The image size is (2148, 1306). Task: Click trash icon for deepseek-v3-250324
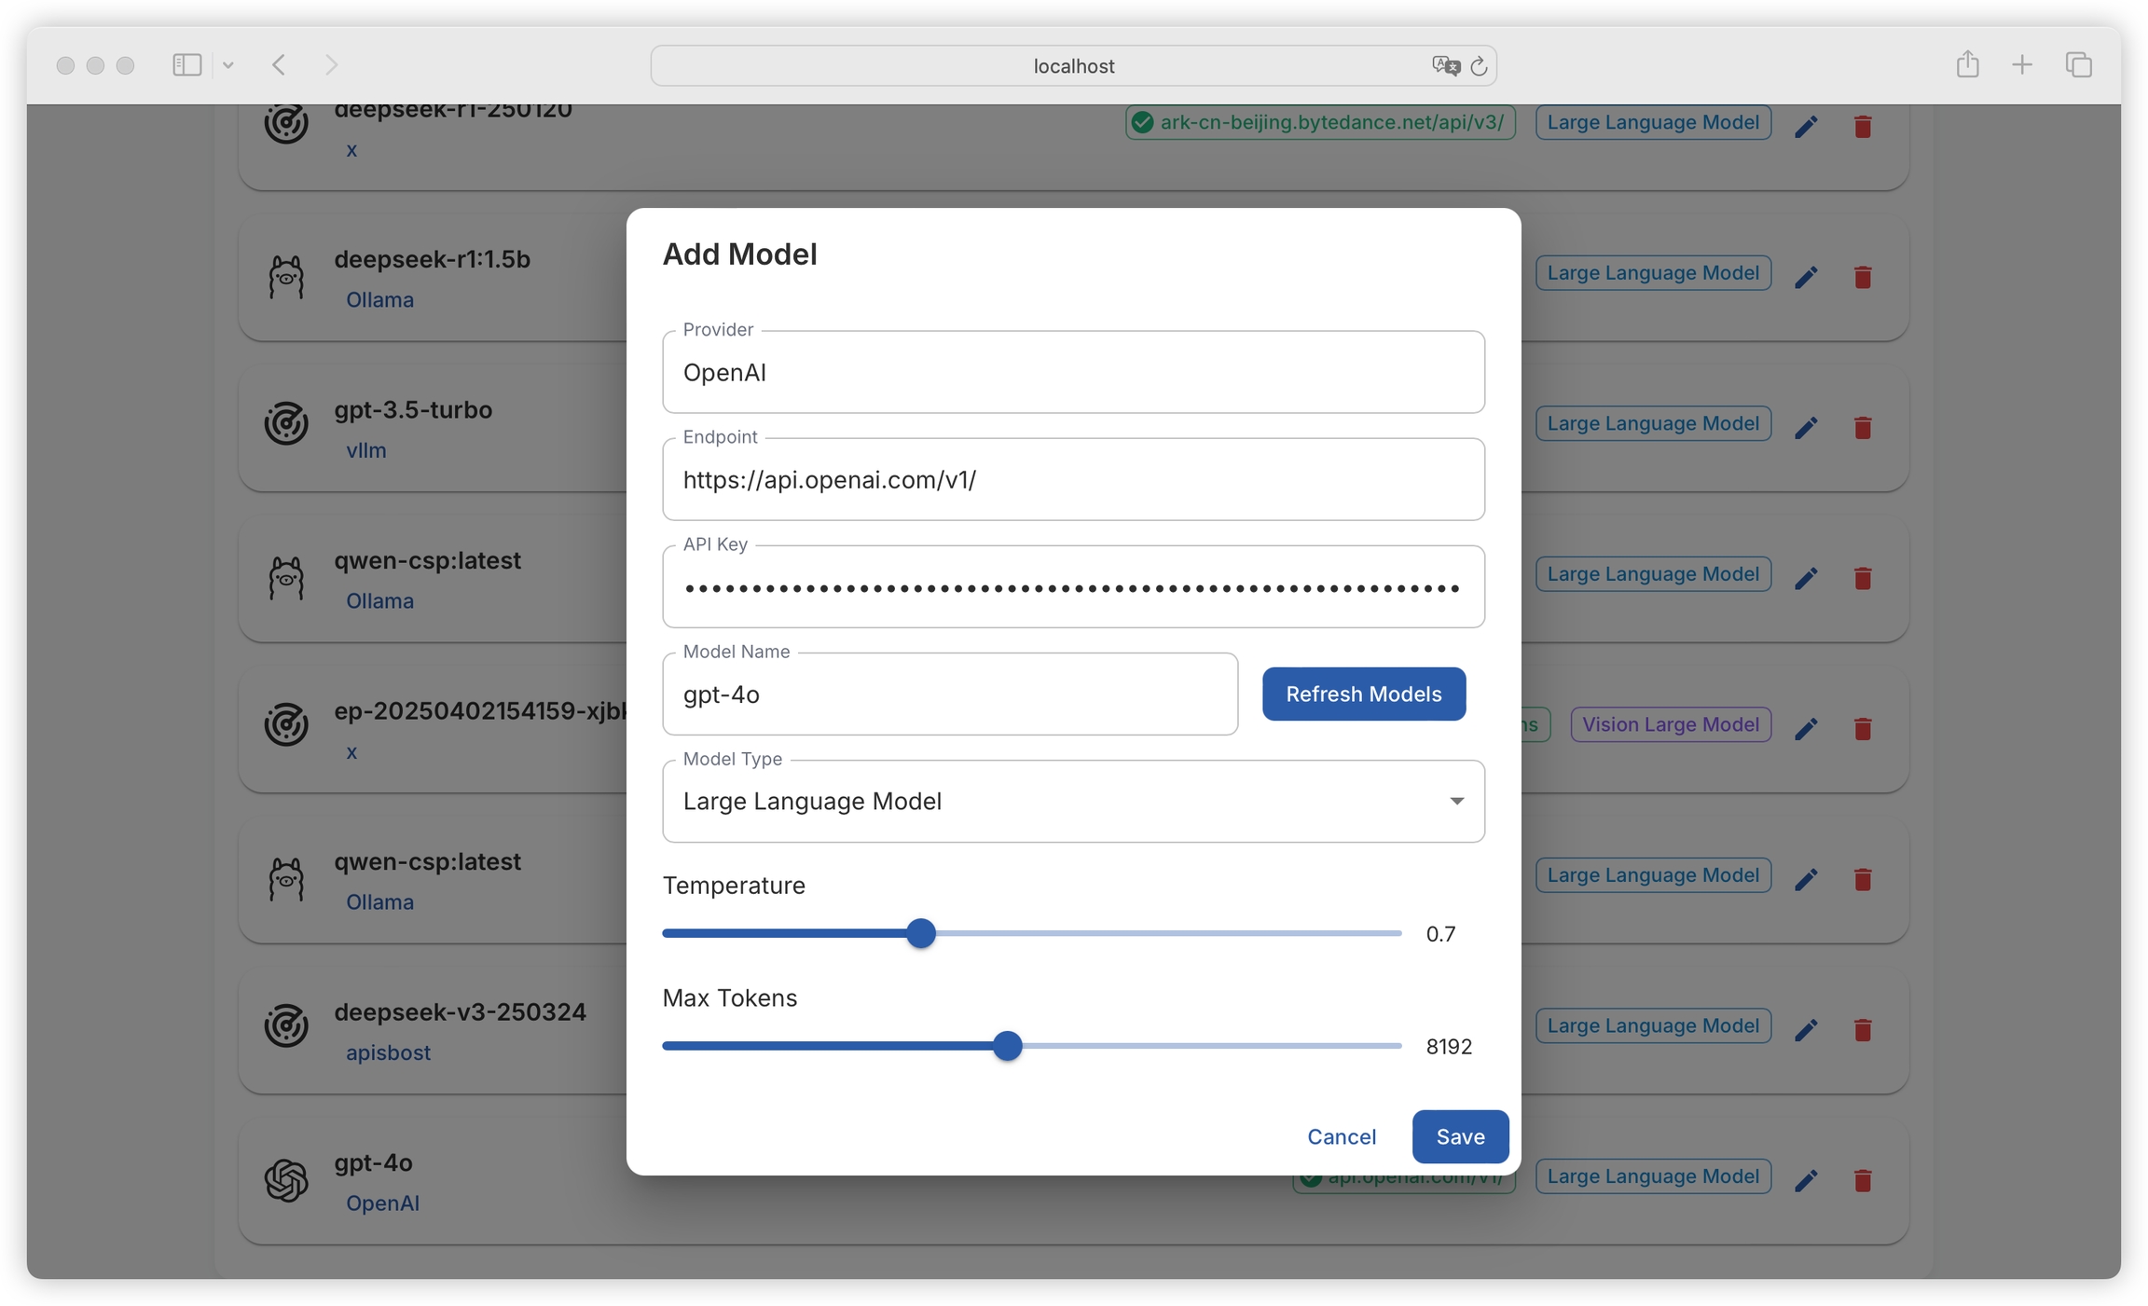point(1863,1029)
